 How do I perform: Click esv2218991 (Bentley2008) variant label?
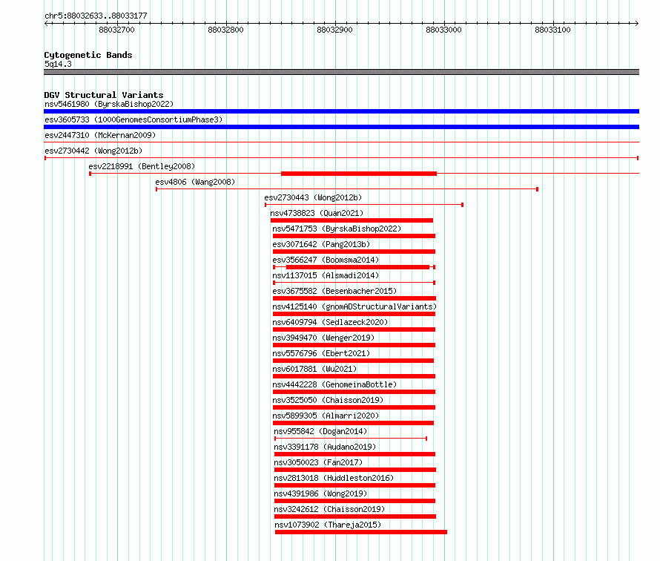(x=142, y=166)
